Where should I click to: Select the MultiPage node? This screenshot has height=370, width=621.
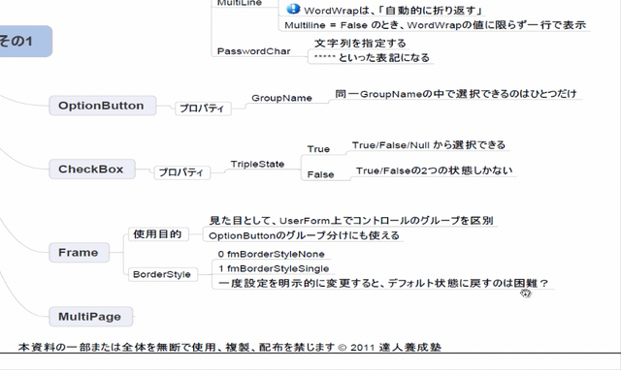tap(90, 317)
